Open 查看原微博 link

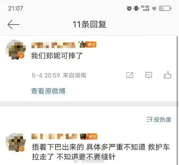[x=48, y=91]
